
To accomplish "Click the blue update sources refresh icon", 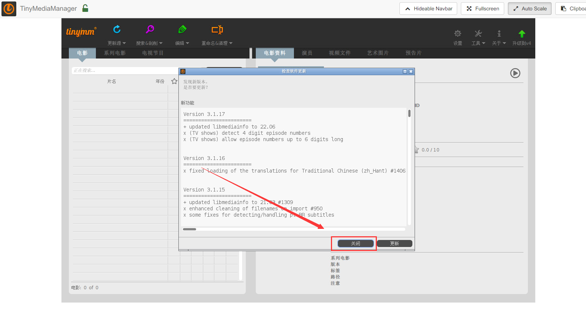I will click(117, 30).
